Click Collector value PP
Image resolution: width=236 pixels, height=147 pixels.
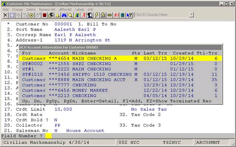point(58,125)
